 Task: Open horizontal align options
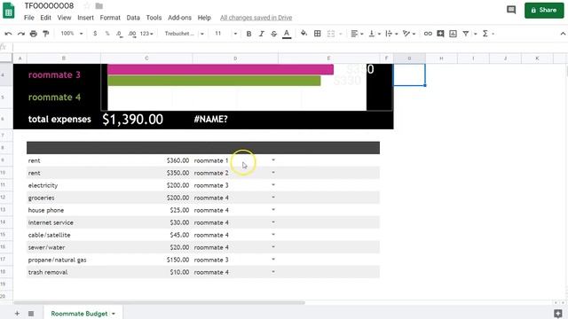click(357, 34)
